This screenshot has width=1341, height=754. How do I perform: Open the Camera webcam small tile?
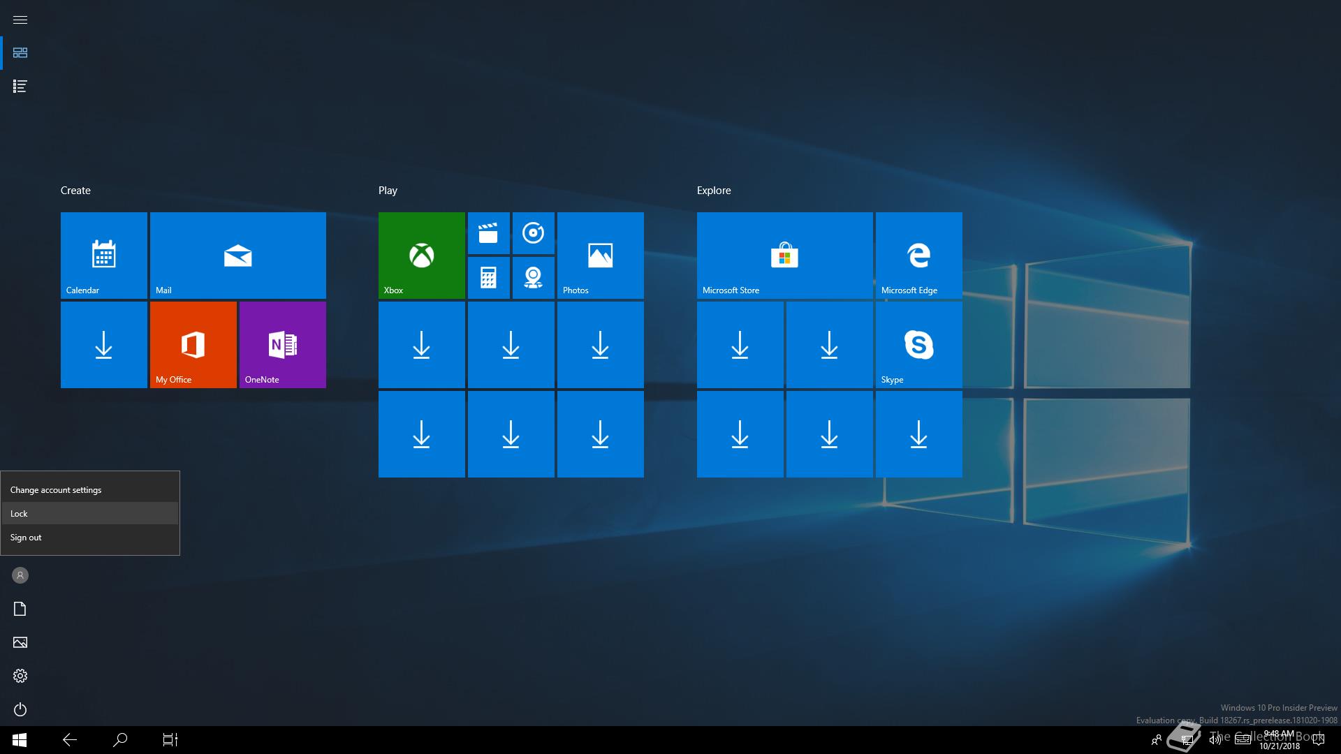pos(534,278)
